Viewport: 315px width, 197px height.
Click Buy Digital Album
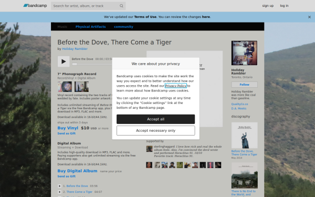tap(77, 171)
